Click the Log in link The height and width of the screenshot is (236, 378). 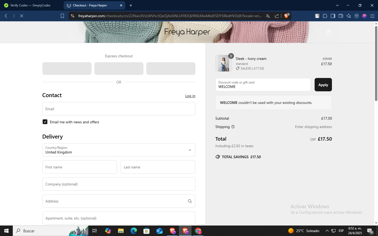(x=190, y=96)
